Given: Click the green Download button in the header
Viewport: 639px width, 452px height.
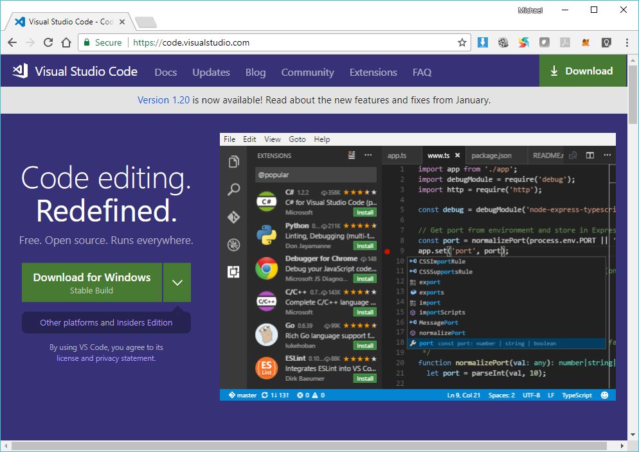Looking at the screenshot, I should click(583, 71).
